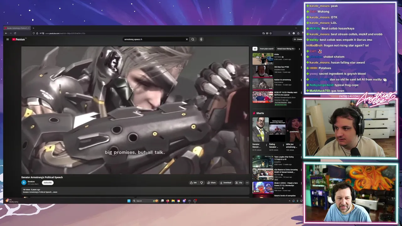Open Teen Laughs After Going 117mph video

click(263, 161)
